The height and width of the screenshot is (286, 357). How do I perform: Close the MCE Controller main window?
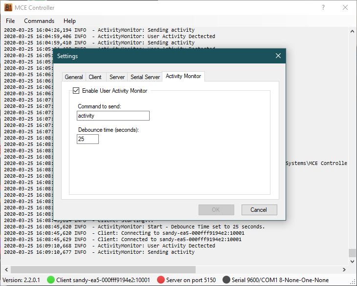click(345, 7)
